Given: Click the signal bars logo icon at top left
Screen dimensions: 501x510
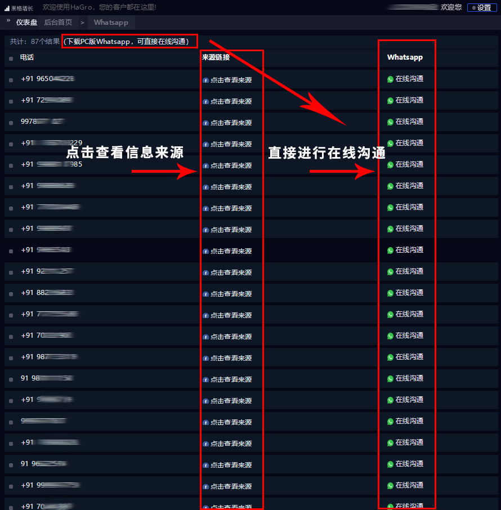Looking at the screenshot, I should 7,8.
